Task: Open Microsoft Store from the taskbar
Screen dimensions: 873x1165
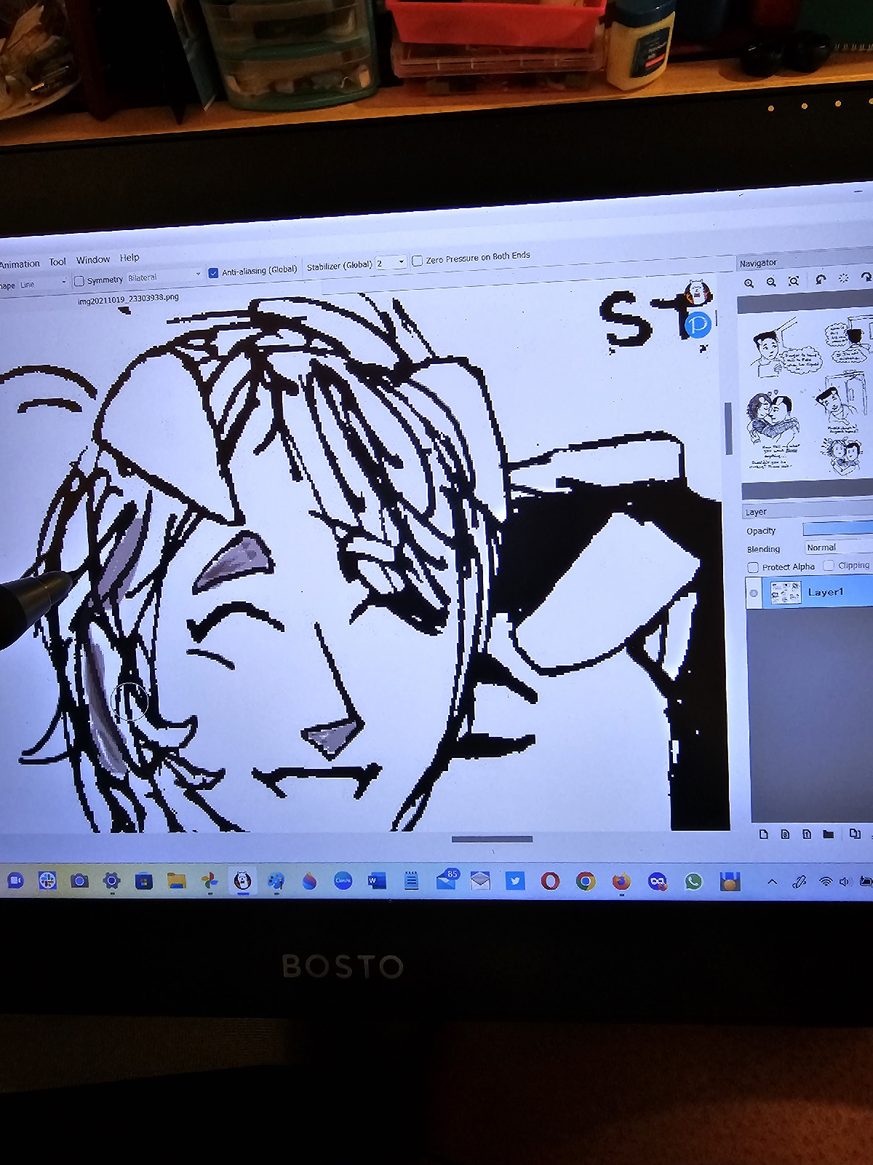Action: pos(144,882)
